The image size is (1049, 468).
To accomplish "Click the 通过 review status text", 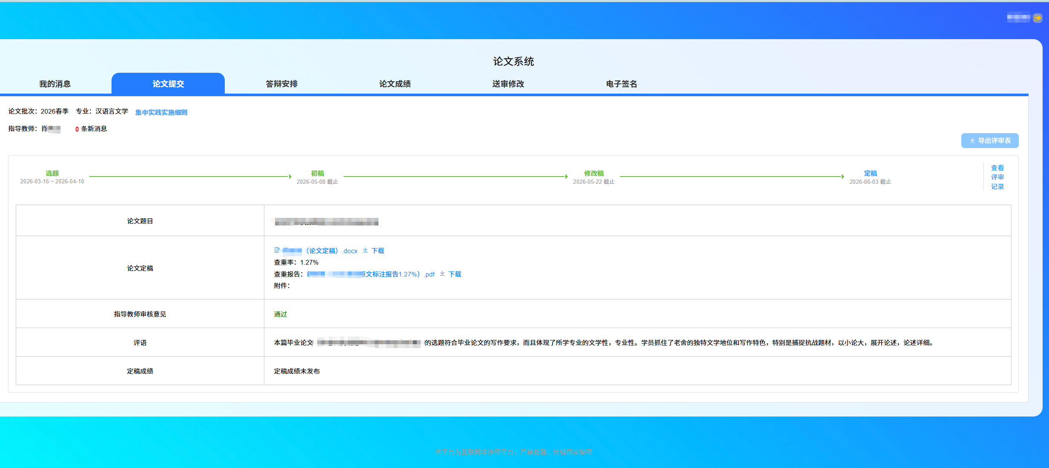I will tap(281, 314).
